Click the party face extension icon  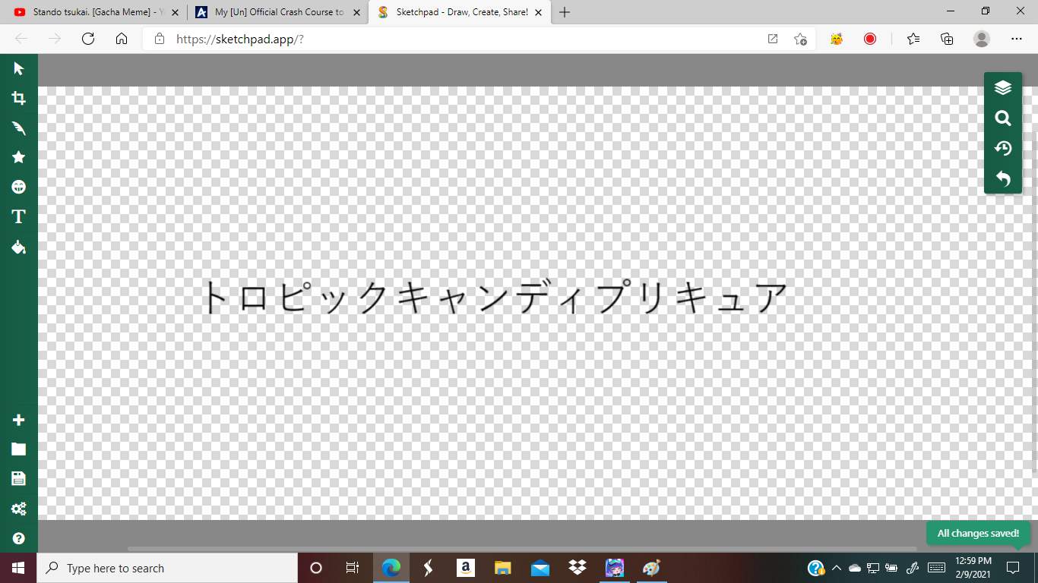click(837, 39)
